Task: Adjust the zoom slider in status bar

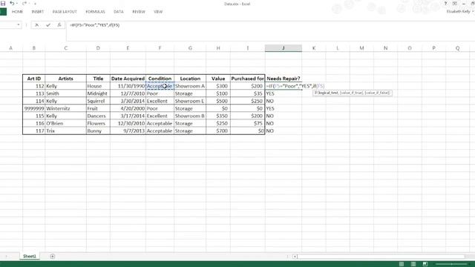Action: [x=451, y=264]
